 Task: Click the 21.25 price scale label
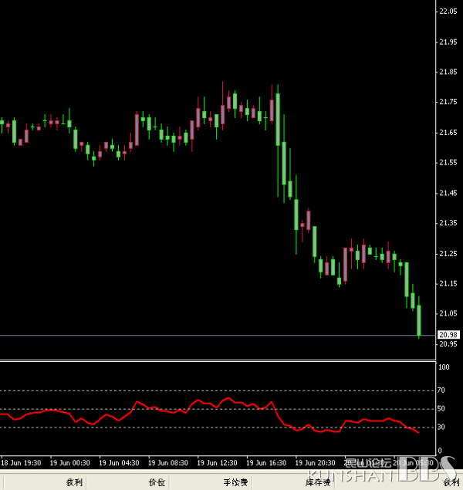[448, 253]
